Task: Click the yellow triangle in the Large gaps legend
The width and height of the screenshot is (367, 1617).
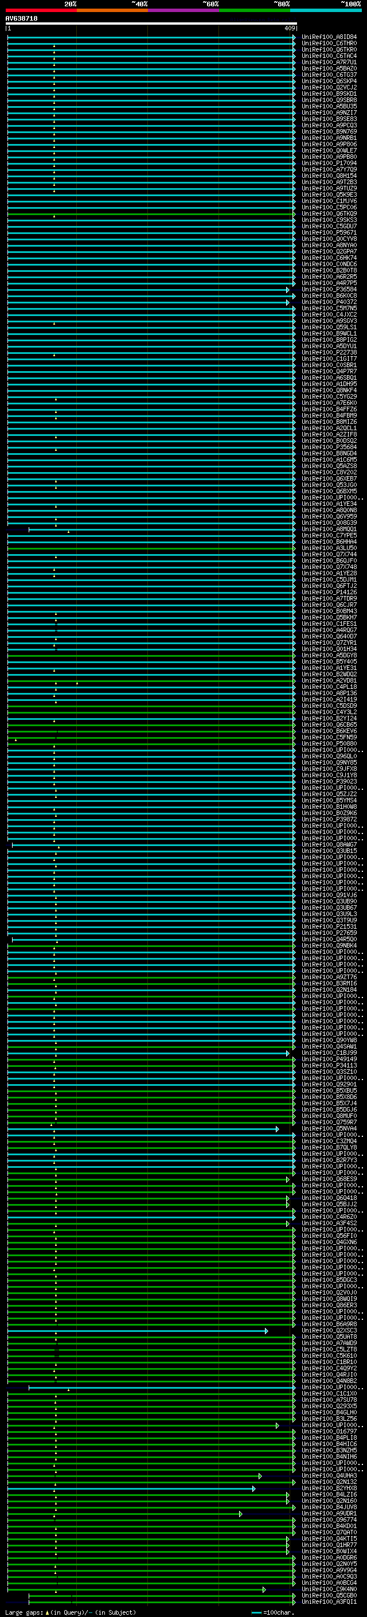Action: (x=47, y=1612)
